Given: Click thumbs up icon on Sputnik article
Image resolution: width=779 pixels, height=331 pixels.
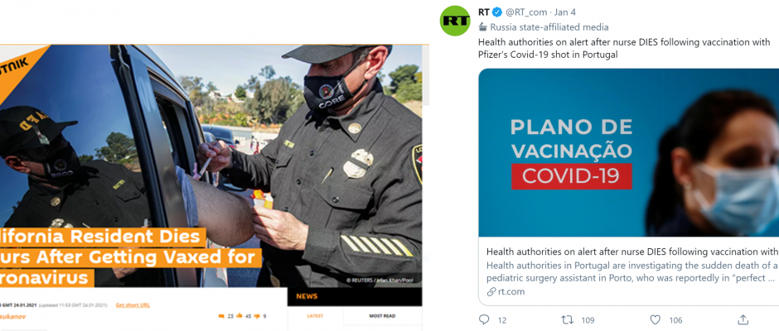Looking at the screenshot, I should point(239,315).
